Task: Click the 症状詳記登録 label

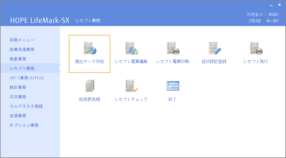Action: [214, 62]
